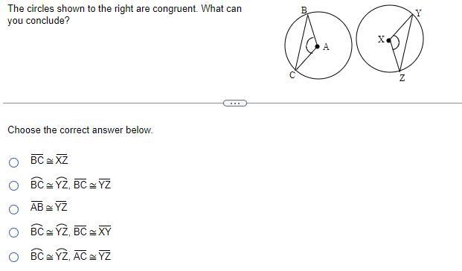Click vertex label Z on right circle
This screenshot has width=462, height=271.
(x=402, y=78)
